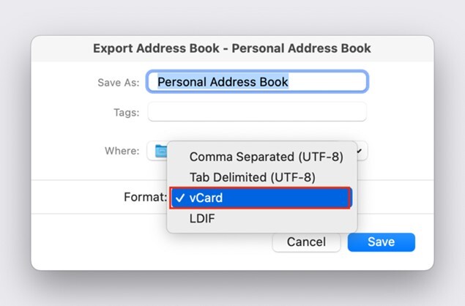The width and height of the screenshot is (465, 306).
Task: Select the highlighted vCard format option
Action: click(261, 198)
